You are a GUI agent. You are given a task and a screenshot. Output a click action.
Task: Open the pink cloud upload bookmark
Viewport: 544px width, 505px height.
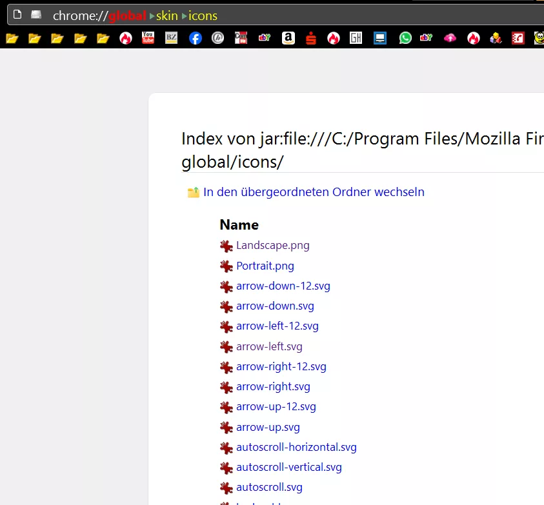450,38
